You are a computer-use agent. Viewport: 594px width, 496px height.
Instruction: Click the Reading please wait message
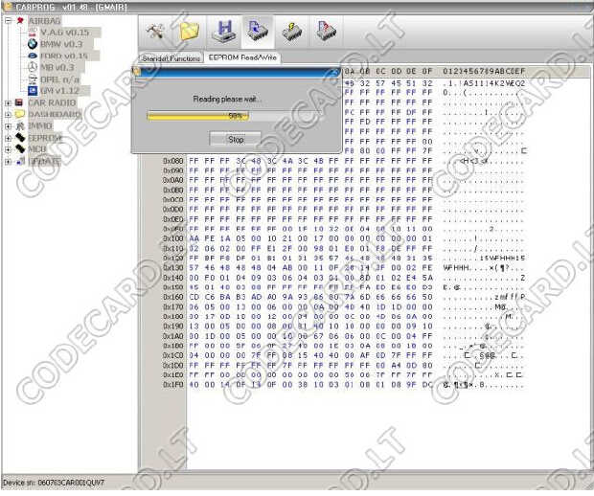click(x=225, y=100)
